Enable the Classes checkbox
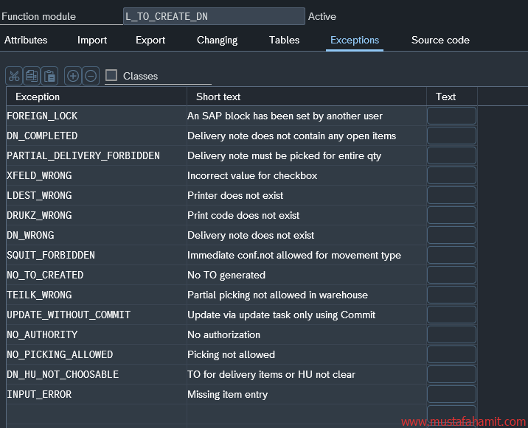This screenshot has height=428, width=528. 111,75
